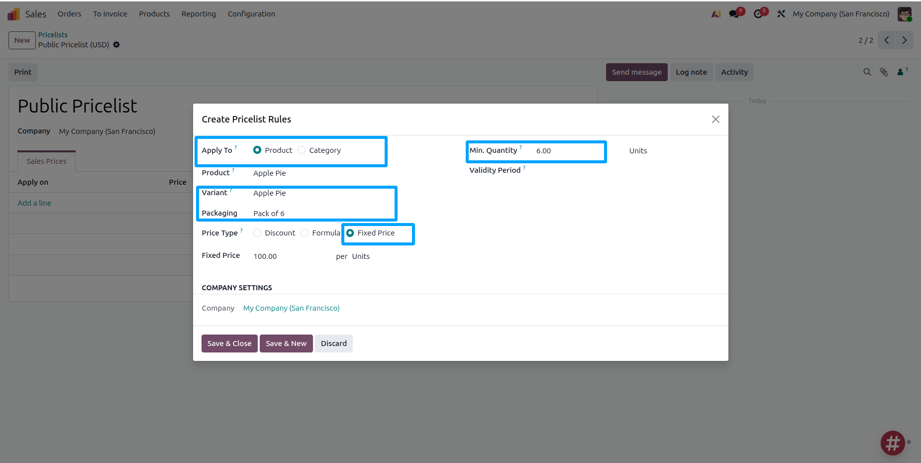Click the developer tools wrench icon

(x=781, y=13)
